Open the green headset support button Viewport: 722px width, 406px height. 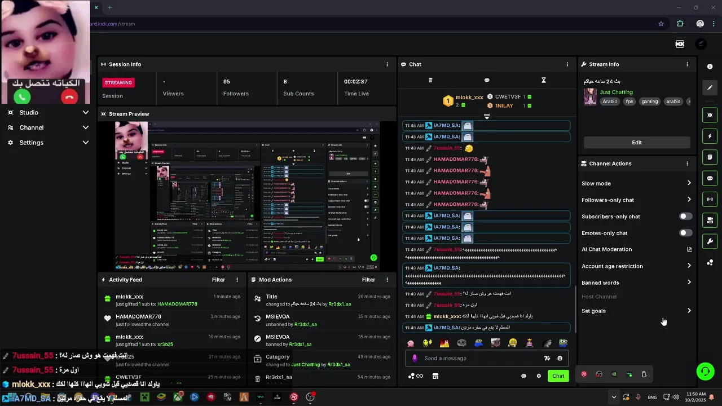point(705,371)
